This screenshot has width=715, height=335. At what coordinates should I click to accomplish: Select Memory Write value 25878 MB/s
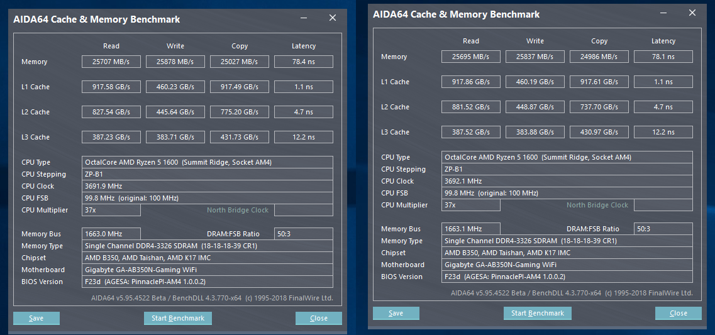click(x=175, y=62)
